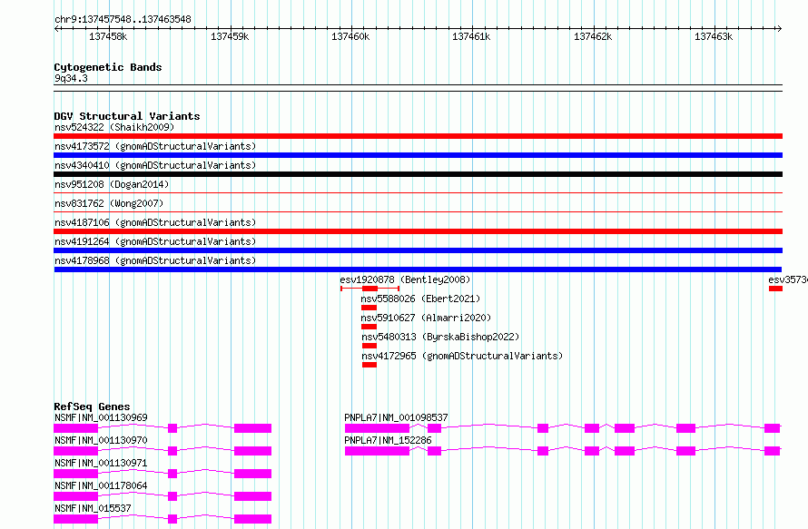The image size is (808, 529).
Task: Click the red bar under nsv524322 (Shaikh2009)
Action: tap(418, 136)
